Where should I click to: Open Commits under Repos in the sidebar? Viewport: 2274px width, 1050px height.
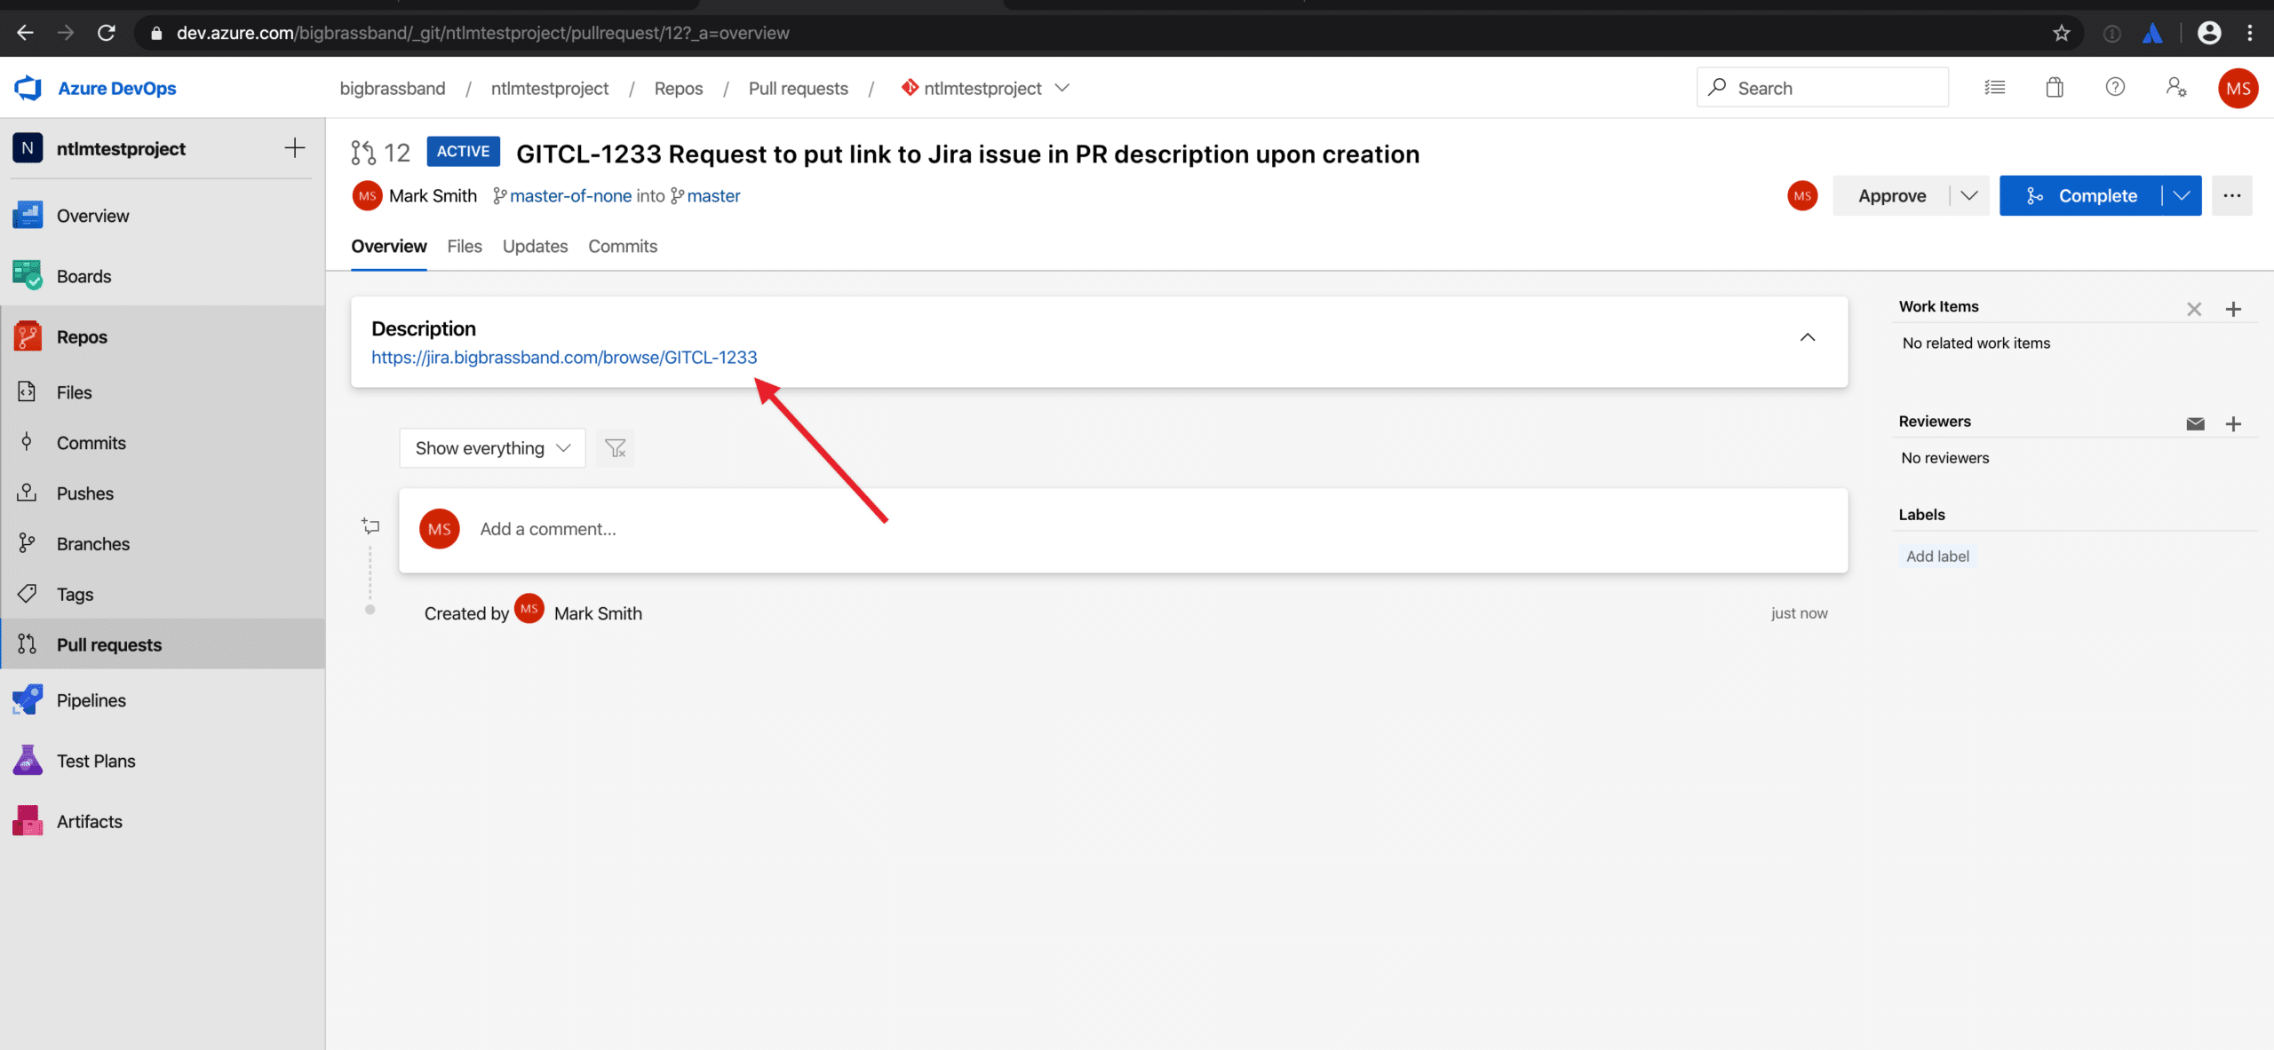pos(163,443)
